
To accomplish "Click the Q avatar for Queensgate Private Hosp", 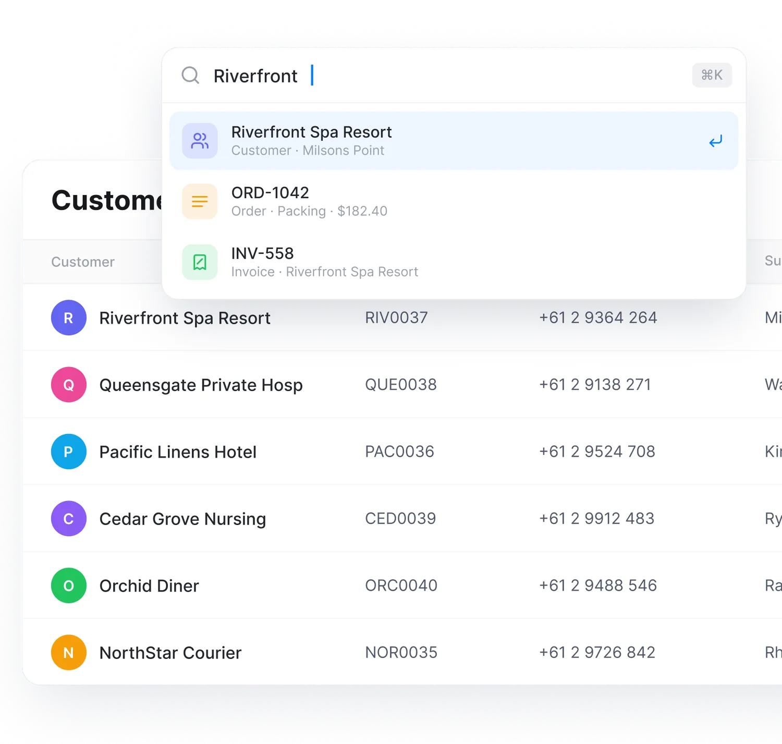I will click(x=69, y=385).
